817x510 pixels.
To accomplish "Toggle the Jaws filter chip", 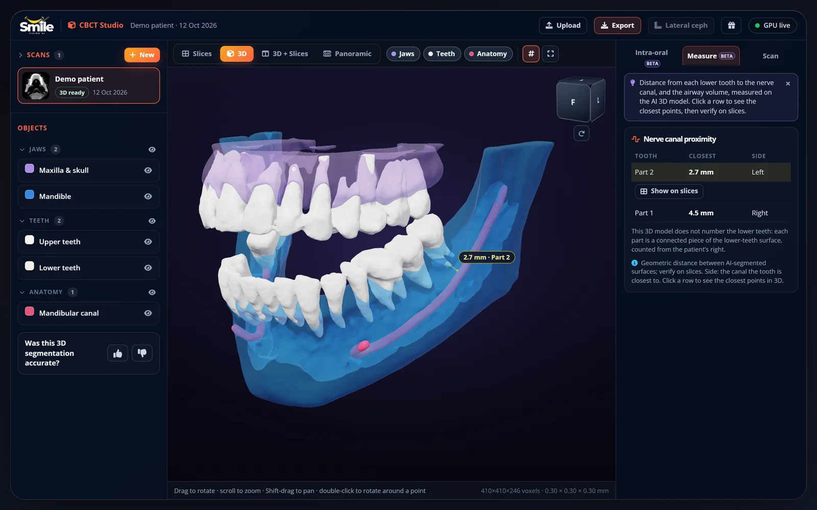I will coord(403,54).
